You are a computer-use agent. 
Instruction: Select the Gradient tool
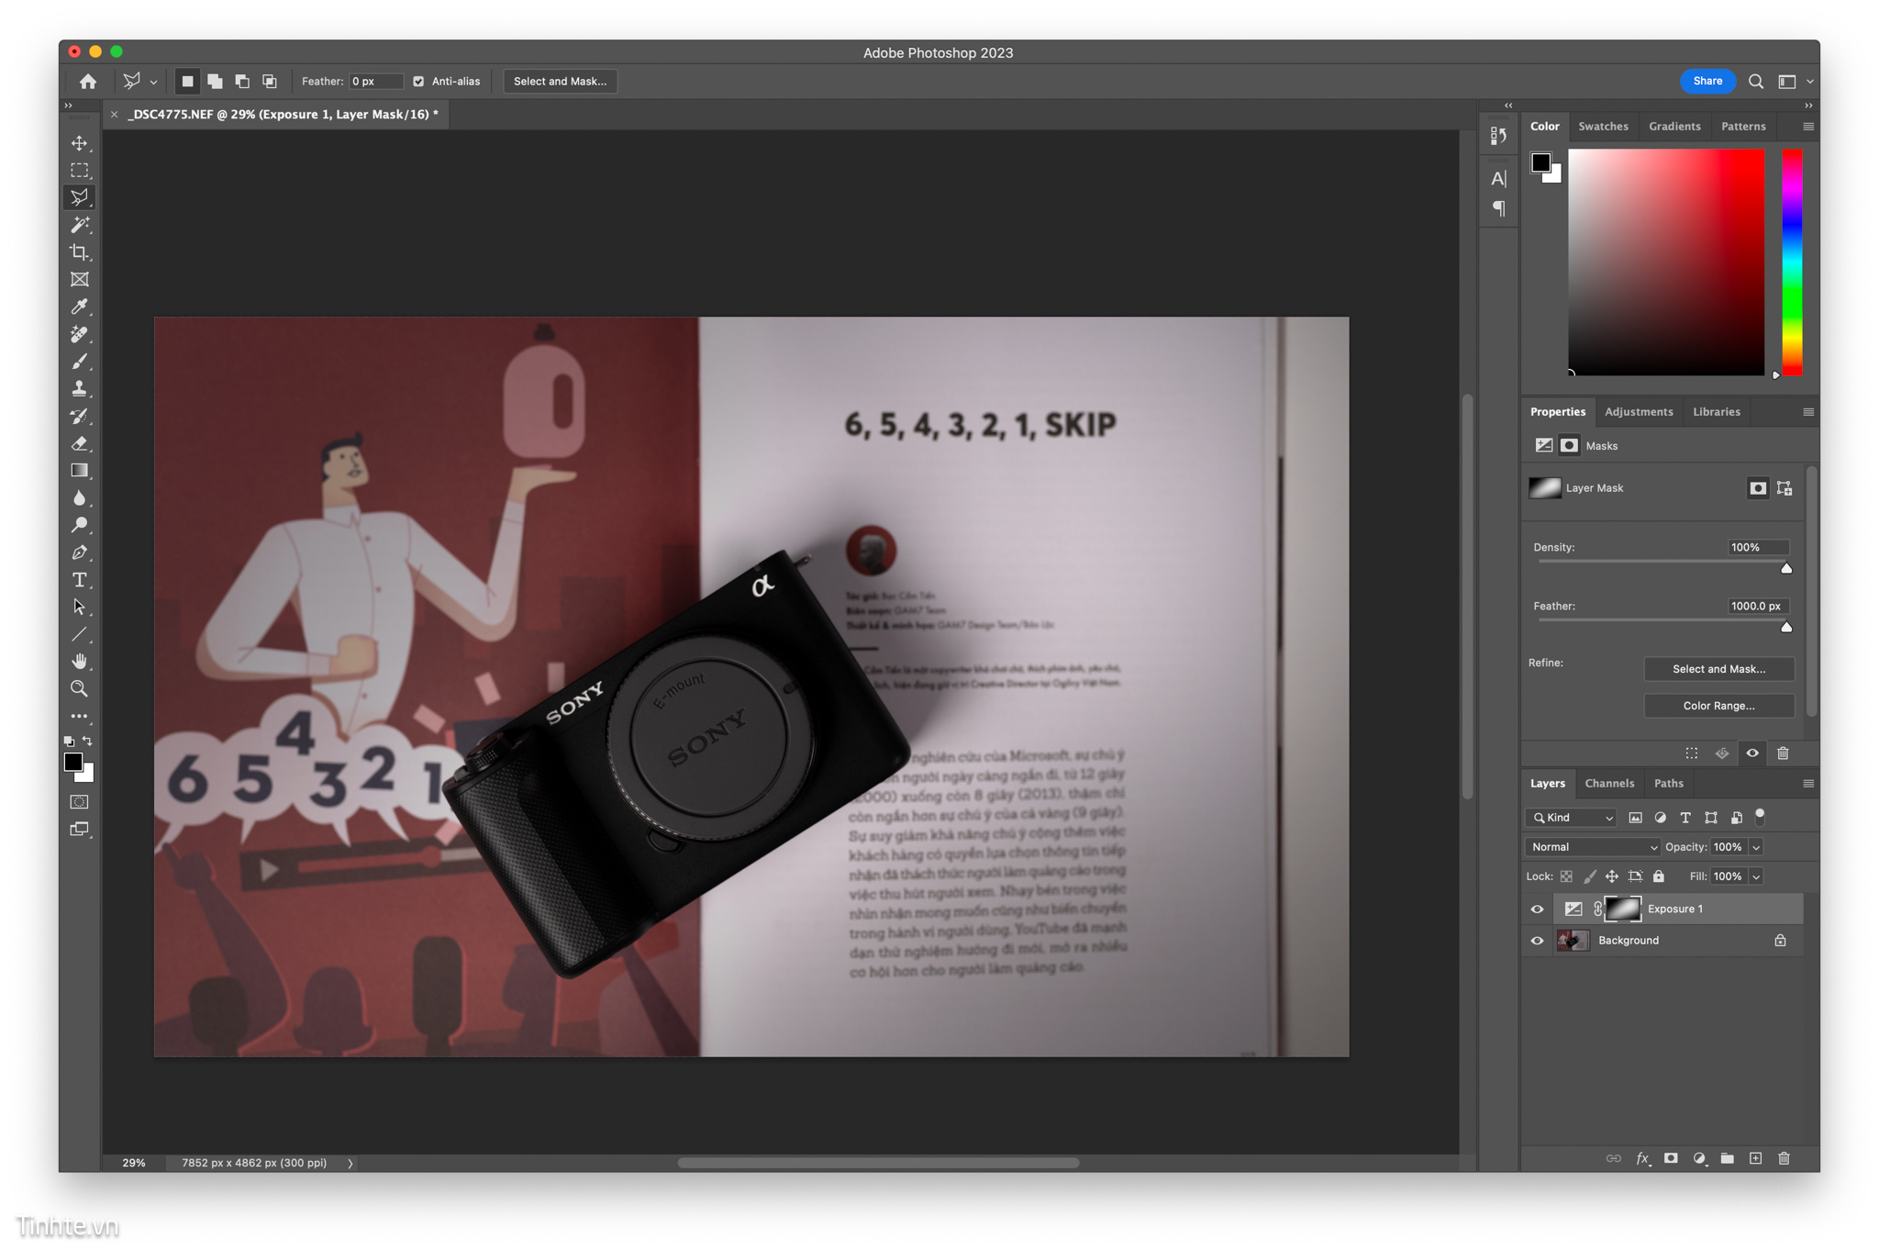(x=80, y=471)
